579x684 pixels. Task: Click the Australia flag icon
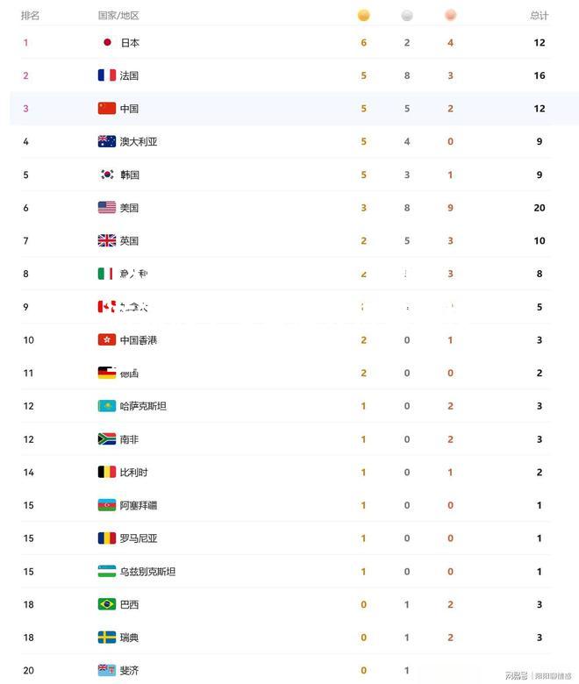pyautogui.click(x=107, y=141)
